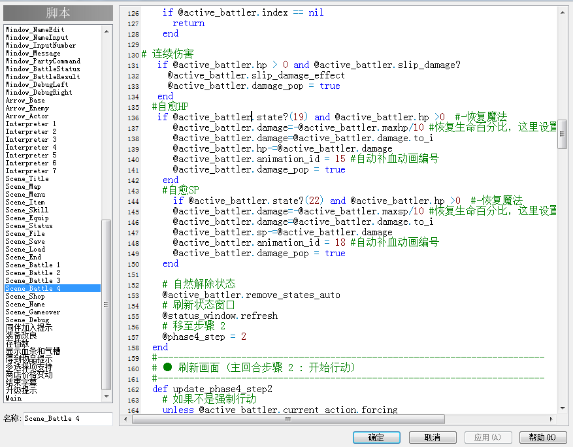Viewport: 573px width, 447px height.
Task: Open the Scene_Item script
Action: (x=25, y=202)
